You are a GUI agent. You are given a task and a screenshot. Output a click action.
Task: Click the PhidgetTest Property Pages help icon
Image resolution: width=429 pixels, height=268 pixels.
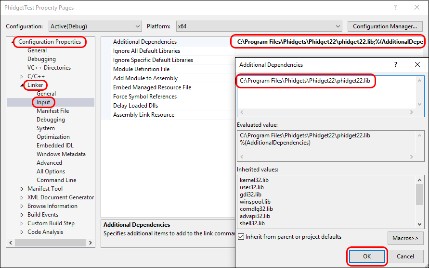[395, 8]
